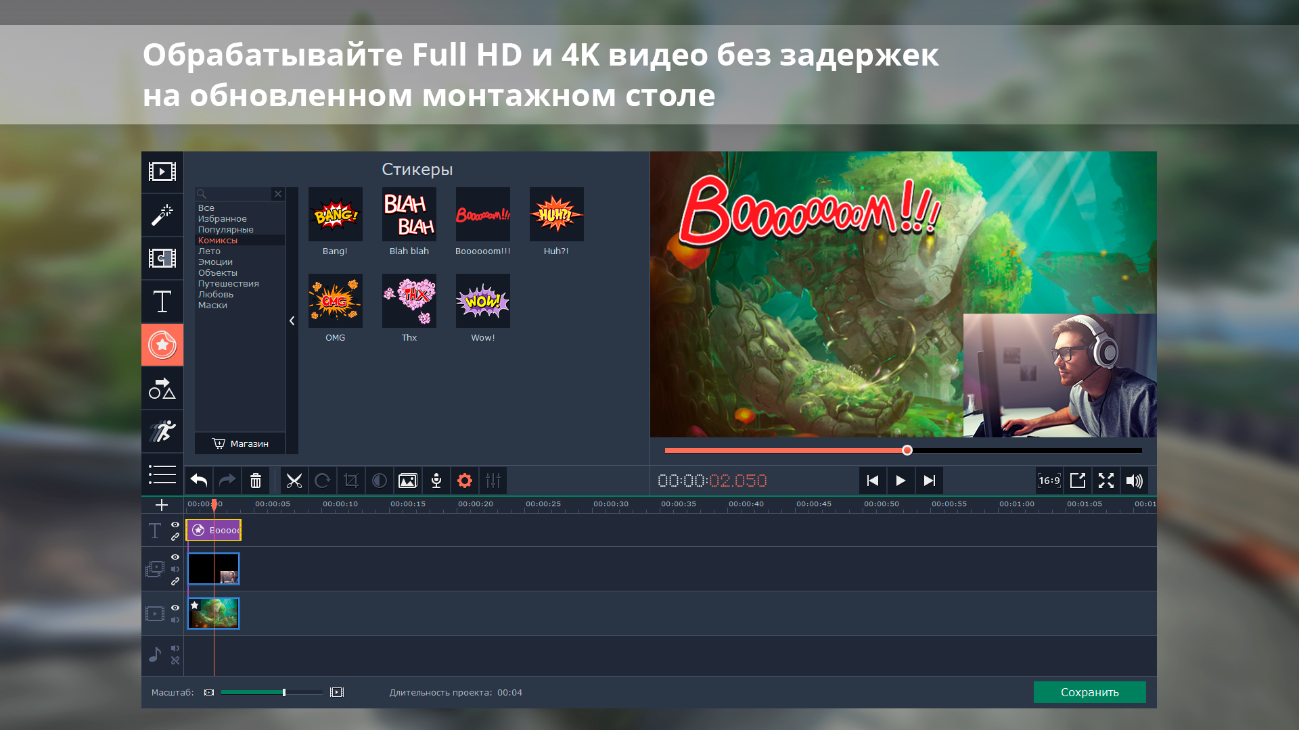Skip to next frame button
Viewport: 1299px width, 730px height.
click(x=929, y=481)
